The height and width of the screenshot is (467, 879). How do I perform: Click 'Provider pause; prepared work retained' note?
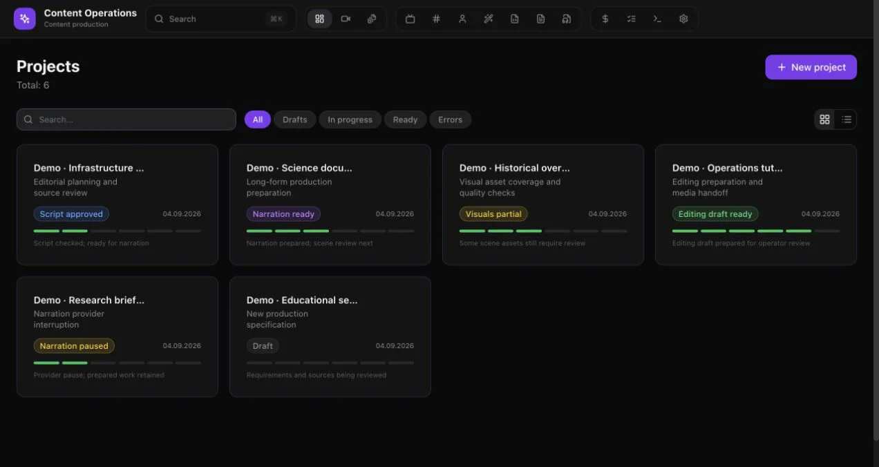[99, 375]
